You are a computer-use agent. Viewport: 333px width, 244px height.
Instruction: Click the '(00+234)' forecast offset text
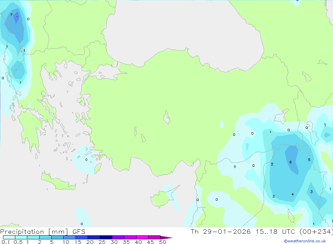(x=316, y=232)
